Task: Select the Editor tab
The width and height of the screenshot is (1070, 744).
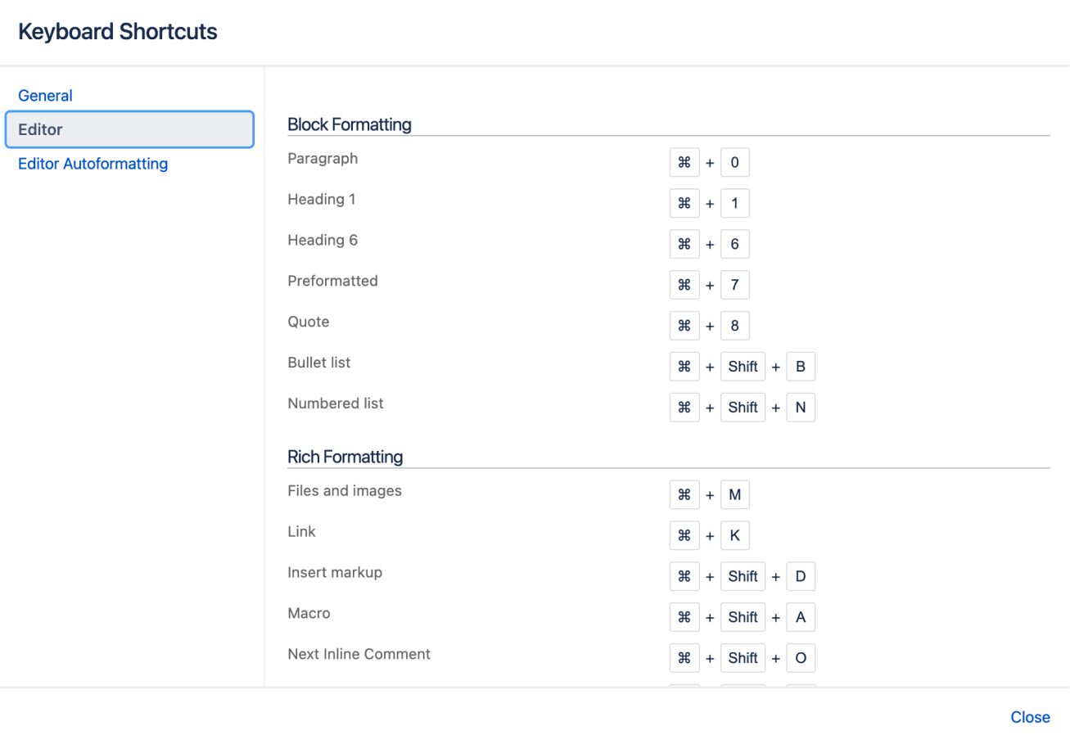Action: (x=129, y=129)
